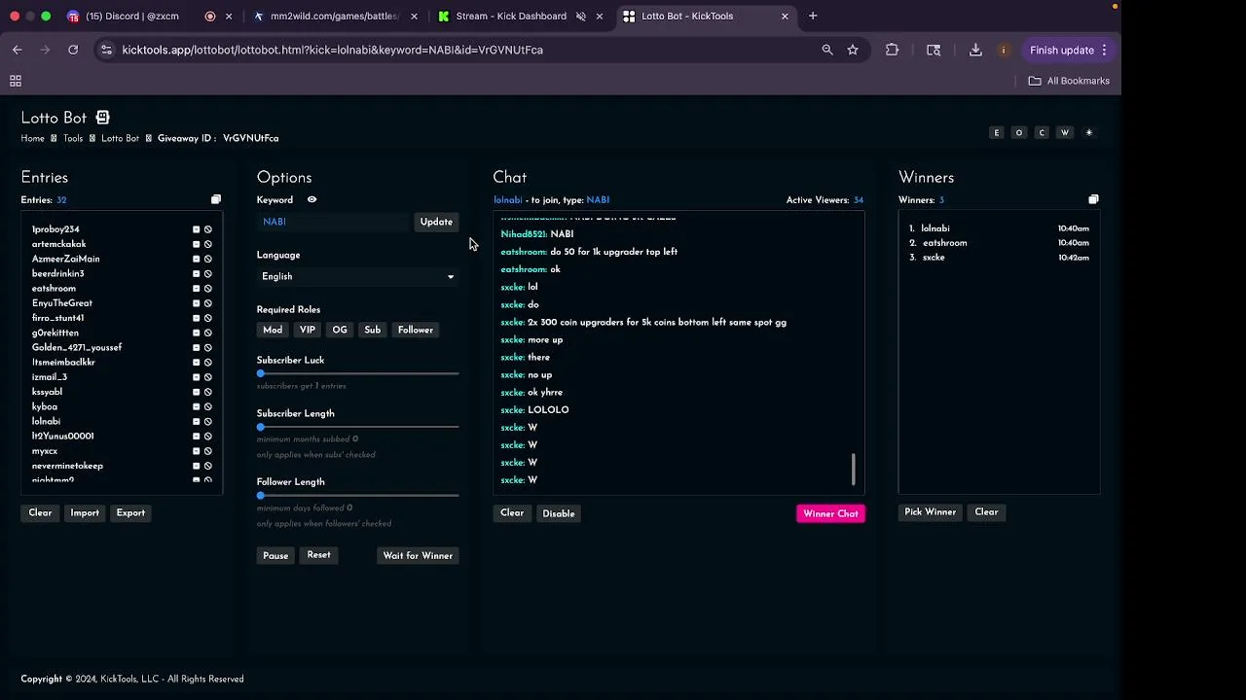Toggle the E panel shortcut button
Screen dimensions: 1246x700
[x=996, y=132]
